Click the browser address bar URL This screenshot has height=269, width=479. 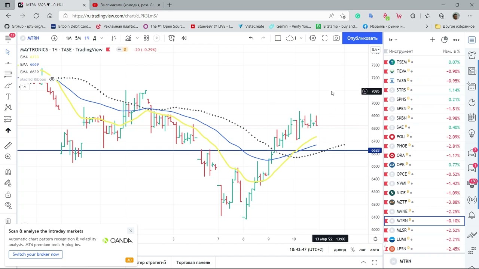pyautogui.click(x=115, y=16)
